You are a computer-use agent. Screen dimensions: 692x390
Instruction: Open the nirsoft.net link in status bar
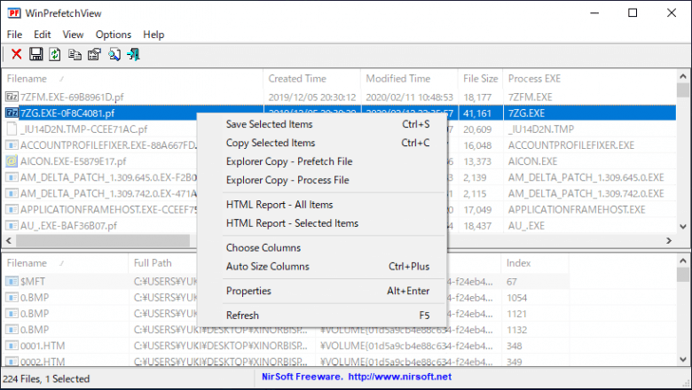[x=400, y=377]
